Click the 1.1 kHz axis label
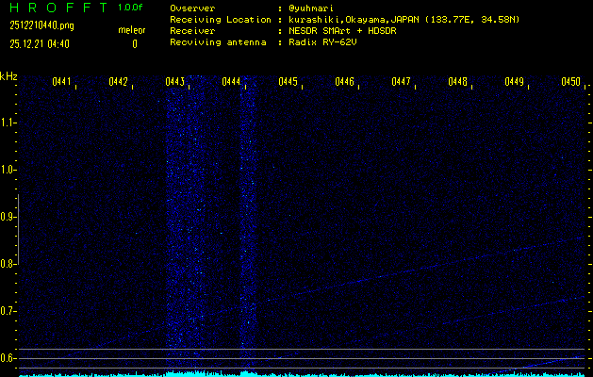593x377 pixels. tap(8, 123)
